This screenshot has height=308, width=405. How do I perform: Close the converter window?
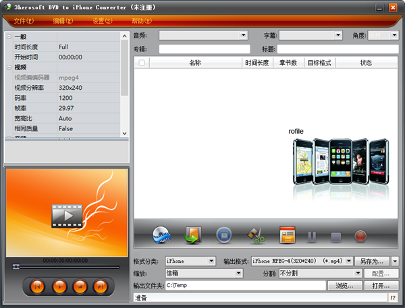pos(393,7)
